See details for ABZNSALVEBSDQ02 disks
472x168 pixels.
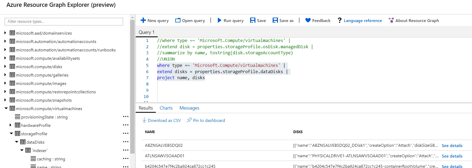point(452,145)
